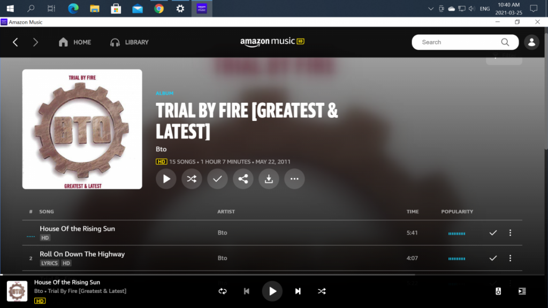Open Google Chrome from the taskbar
This screenshot has height=308, width=548.
point(159,9)
